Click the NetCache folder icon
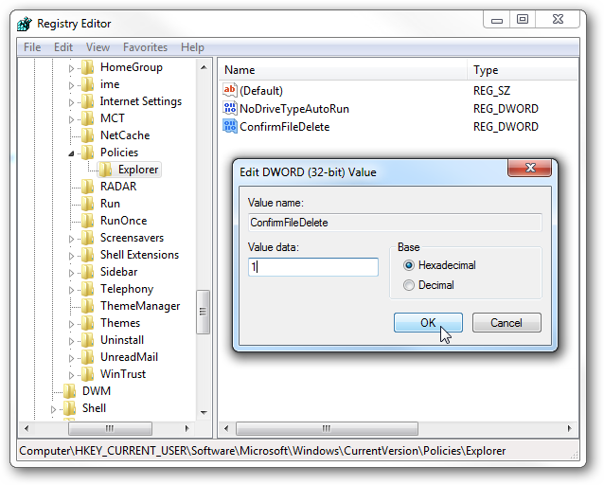 point(88,135)
